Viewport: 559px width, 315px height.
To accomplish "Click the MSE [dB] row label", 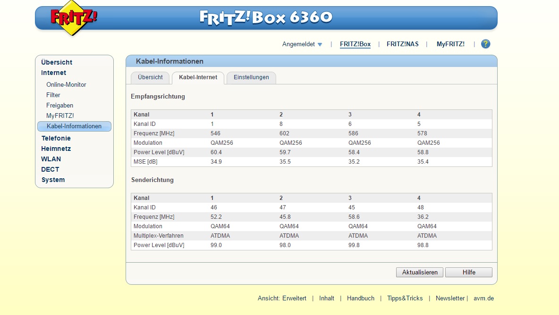I will 145,162.
